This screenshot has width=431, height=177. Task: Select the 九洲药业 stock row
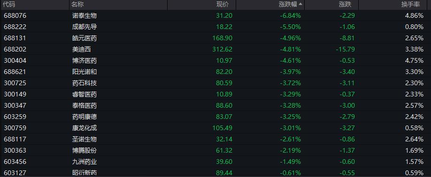tap(215, 162)
